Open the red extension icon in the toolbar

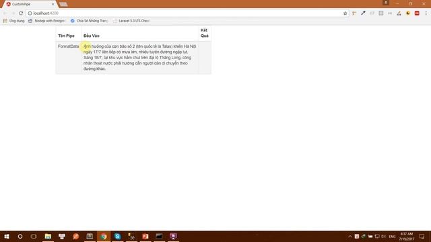pyautogui.click(x=417, y=13)
